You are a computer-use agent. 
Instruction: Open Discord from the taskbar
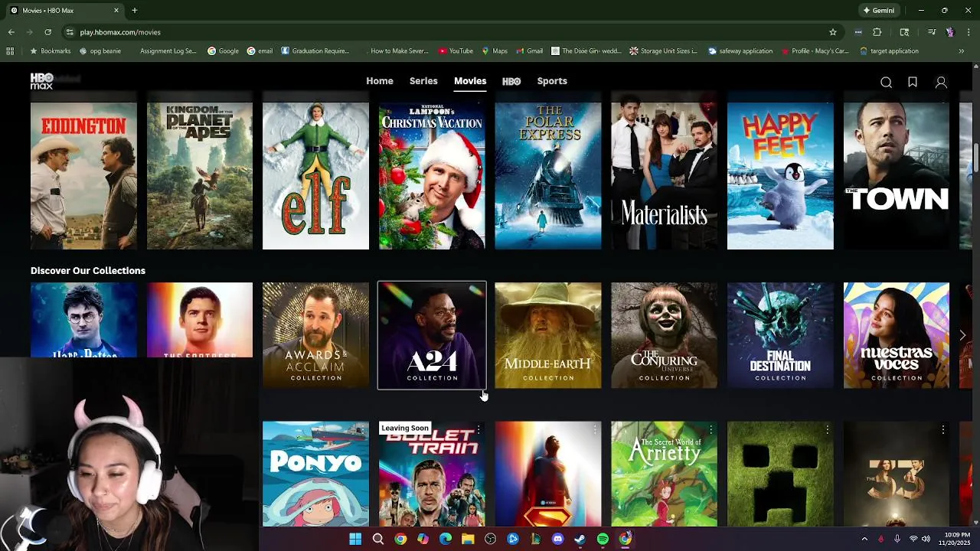557,539
